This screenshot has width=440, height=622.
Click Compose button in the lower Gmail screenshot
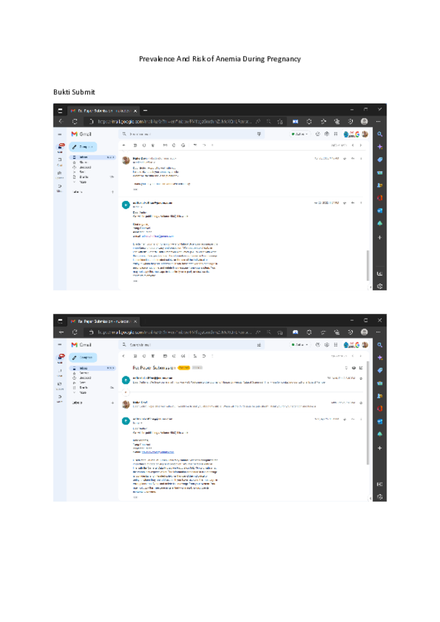coord(83,357)
